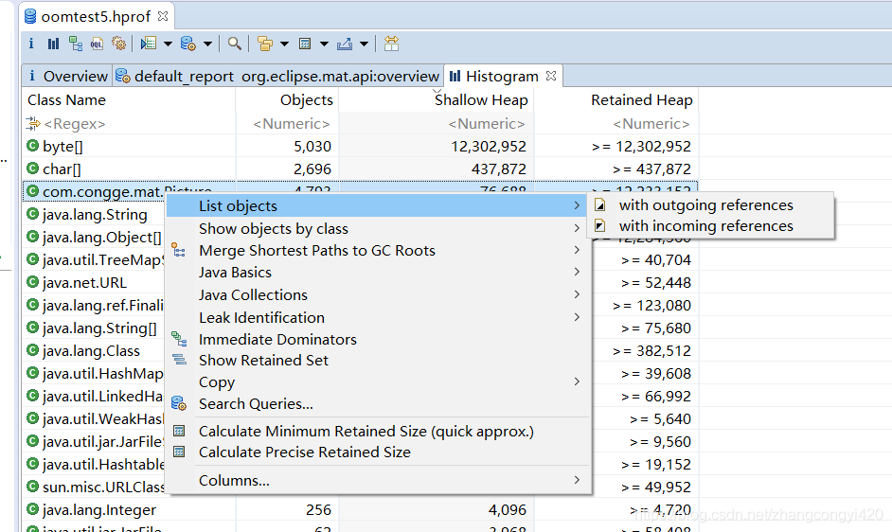This screenshot has height=532, width=892.
Task: Open the Overview info toolbar icon
Action: pos(31,44)
